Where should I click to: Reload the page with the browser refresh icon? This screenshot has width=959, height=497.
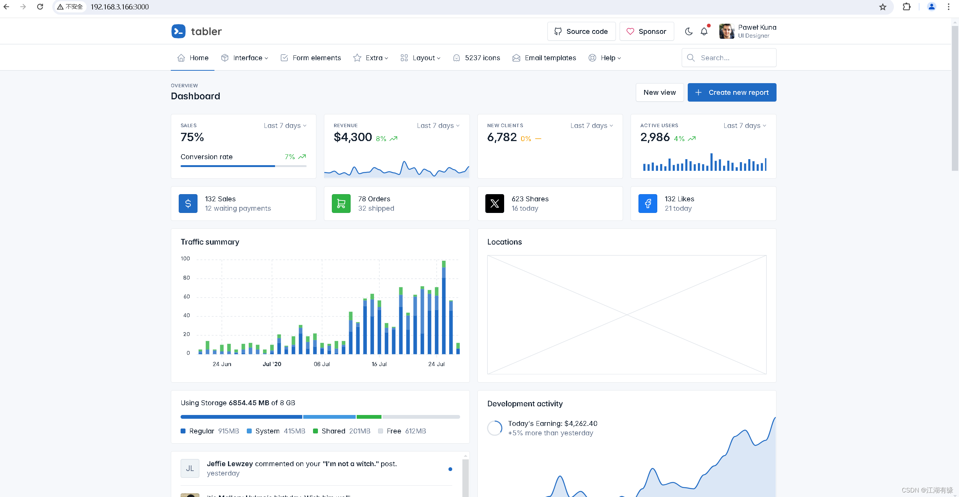click(40, 7)
